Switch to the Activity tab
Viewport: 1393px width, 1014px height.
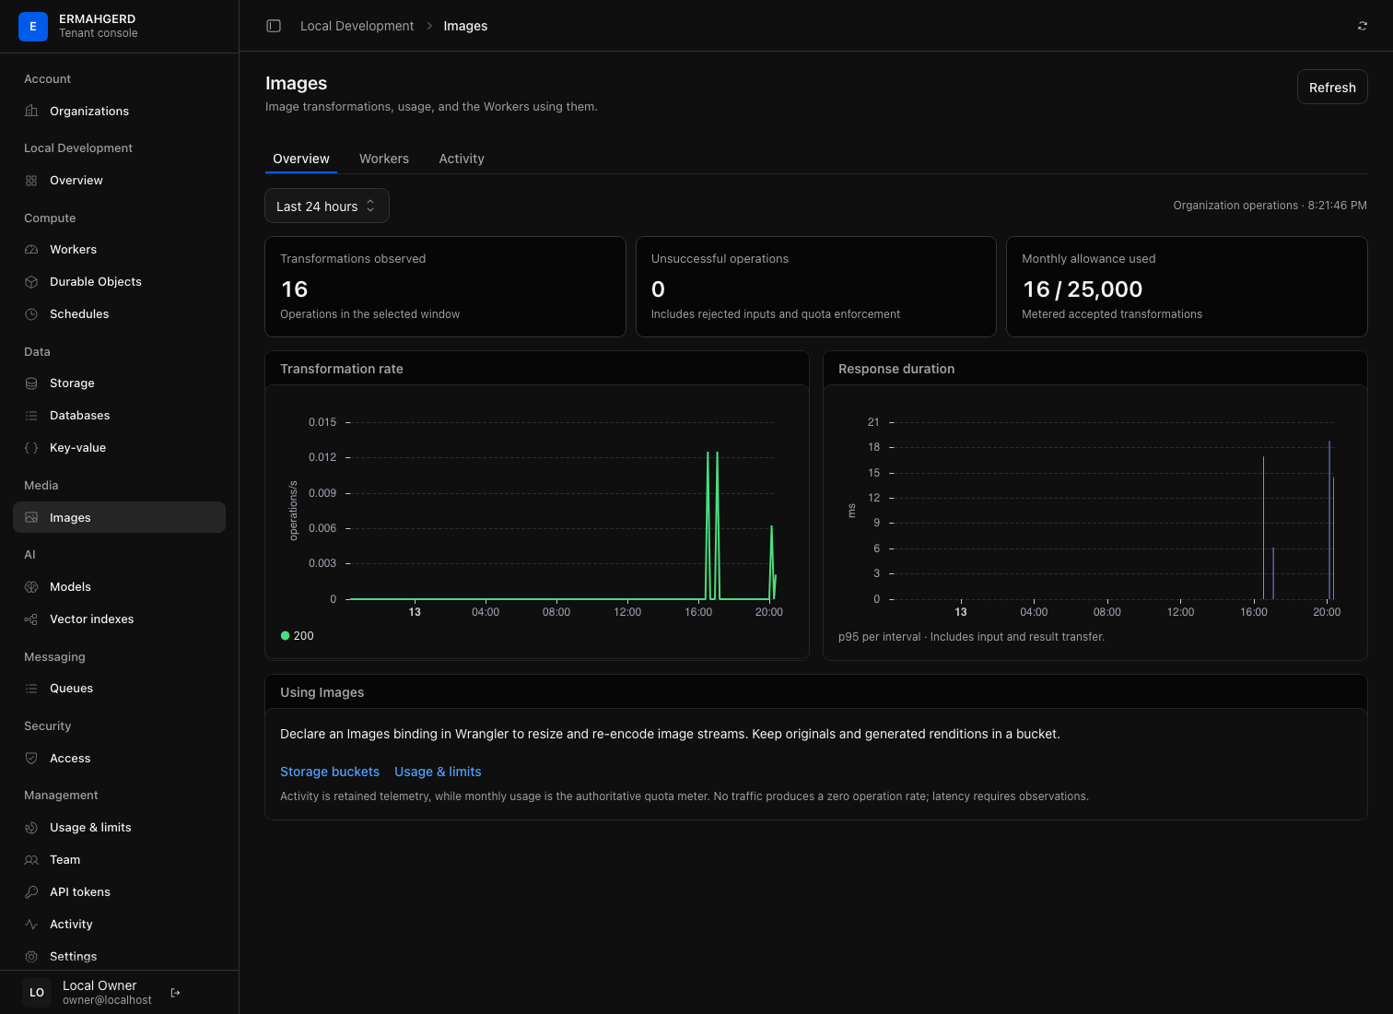462,159
